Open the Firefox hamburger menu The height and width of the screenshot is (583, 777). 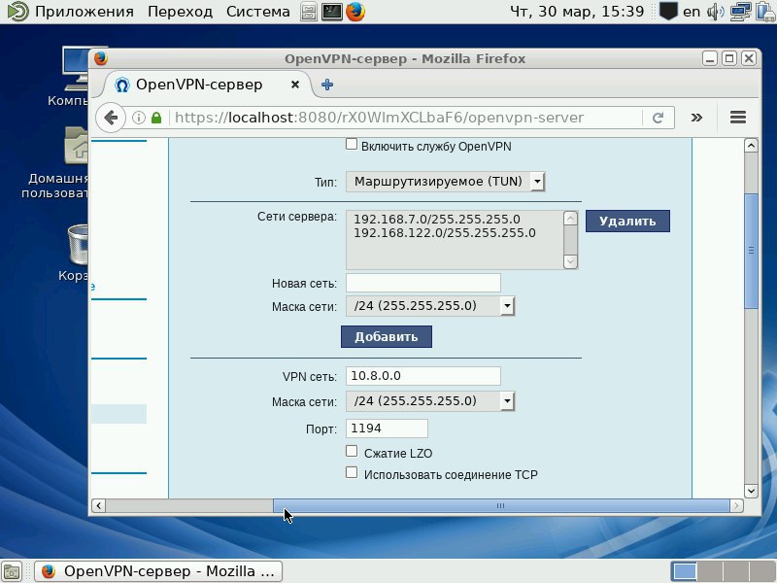point(738,118)
